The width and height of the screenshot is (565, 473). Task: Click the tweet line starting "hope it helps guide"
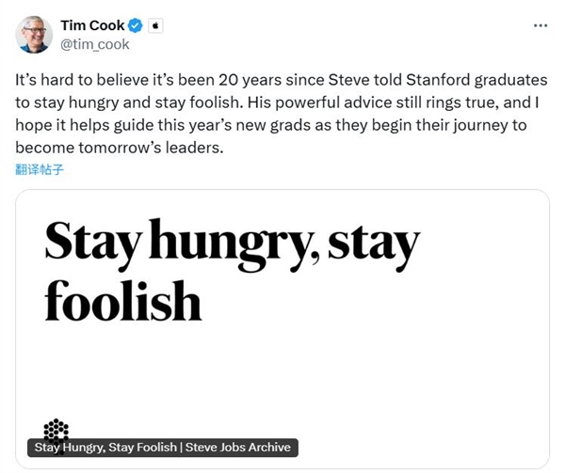click(282, 126)
